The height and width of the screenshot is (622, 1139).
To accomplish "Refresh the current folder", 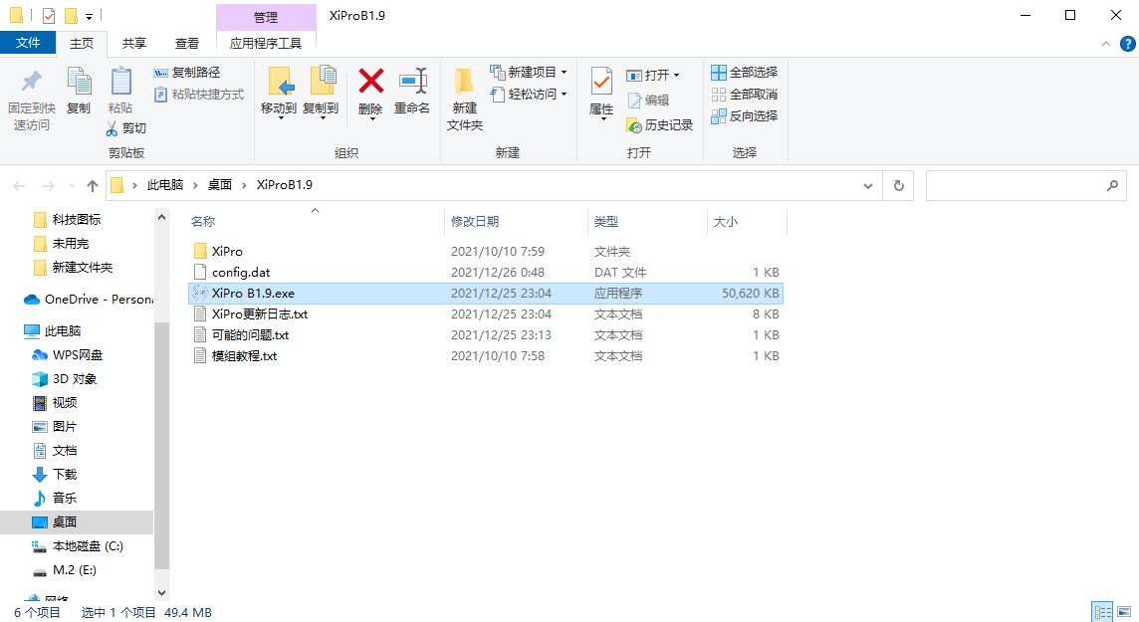I will [x=899, y=186].
